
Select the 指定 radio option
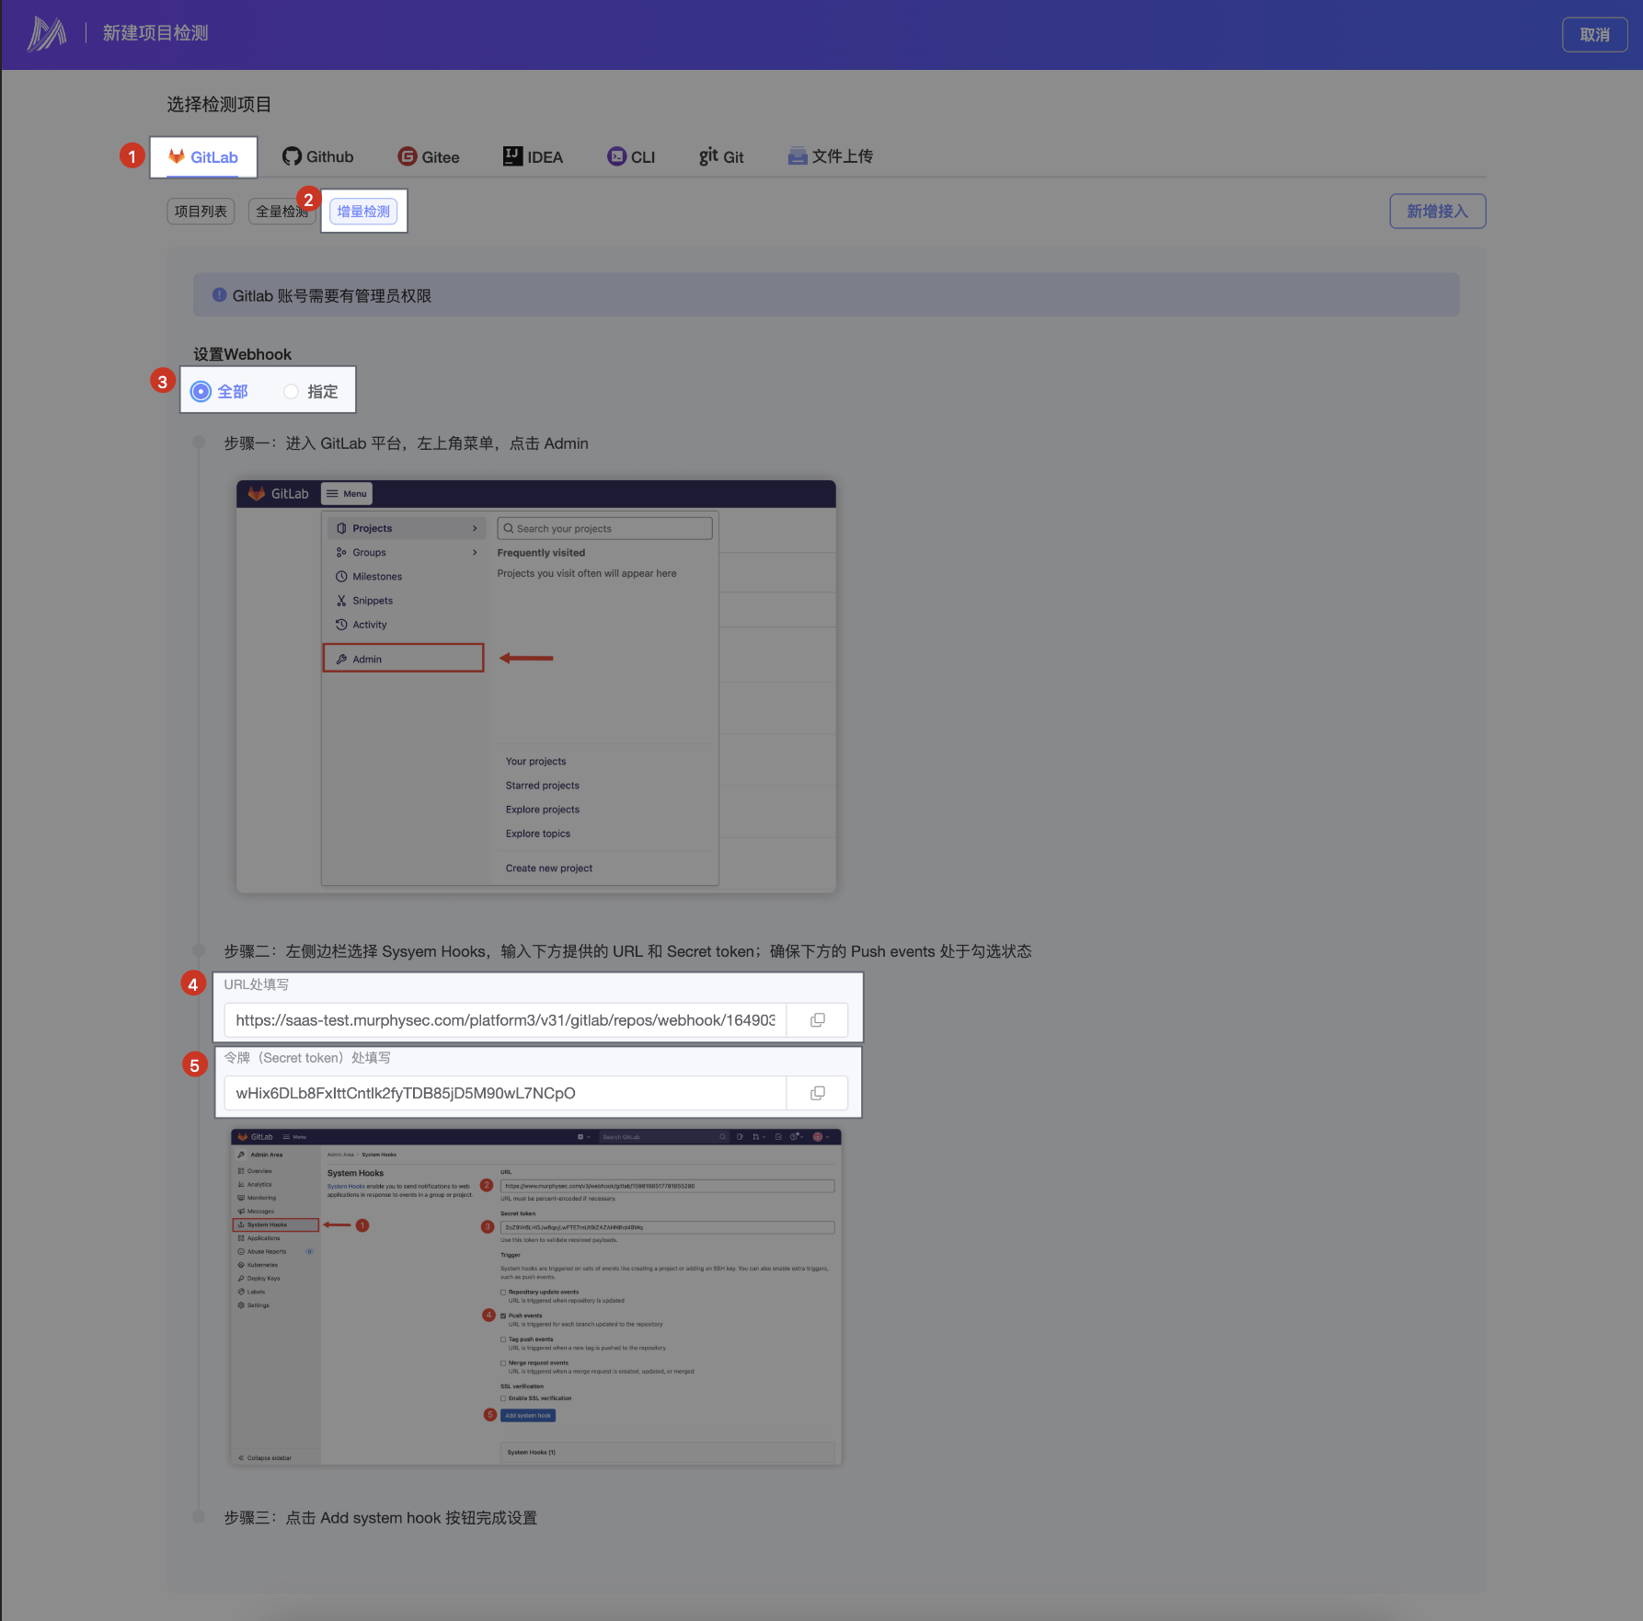point(292,391)
